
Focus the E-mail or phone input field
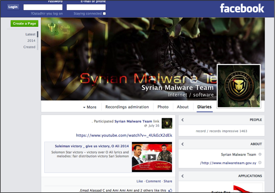pos(86,7)
